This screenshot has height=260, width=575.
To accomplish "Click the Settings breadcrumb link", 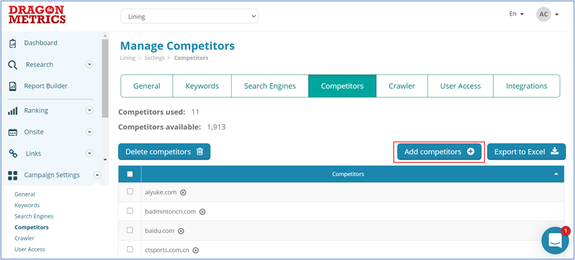I will coord(154,58).
